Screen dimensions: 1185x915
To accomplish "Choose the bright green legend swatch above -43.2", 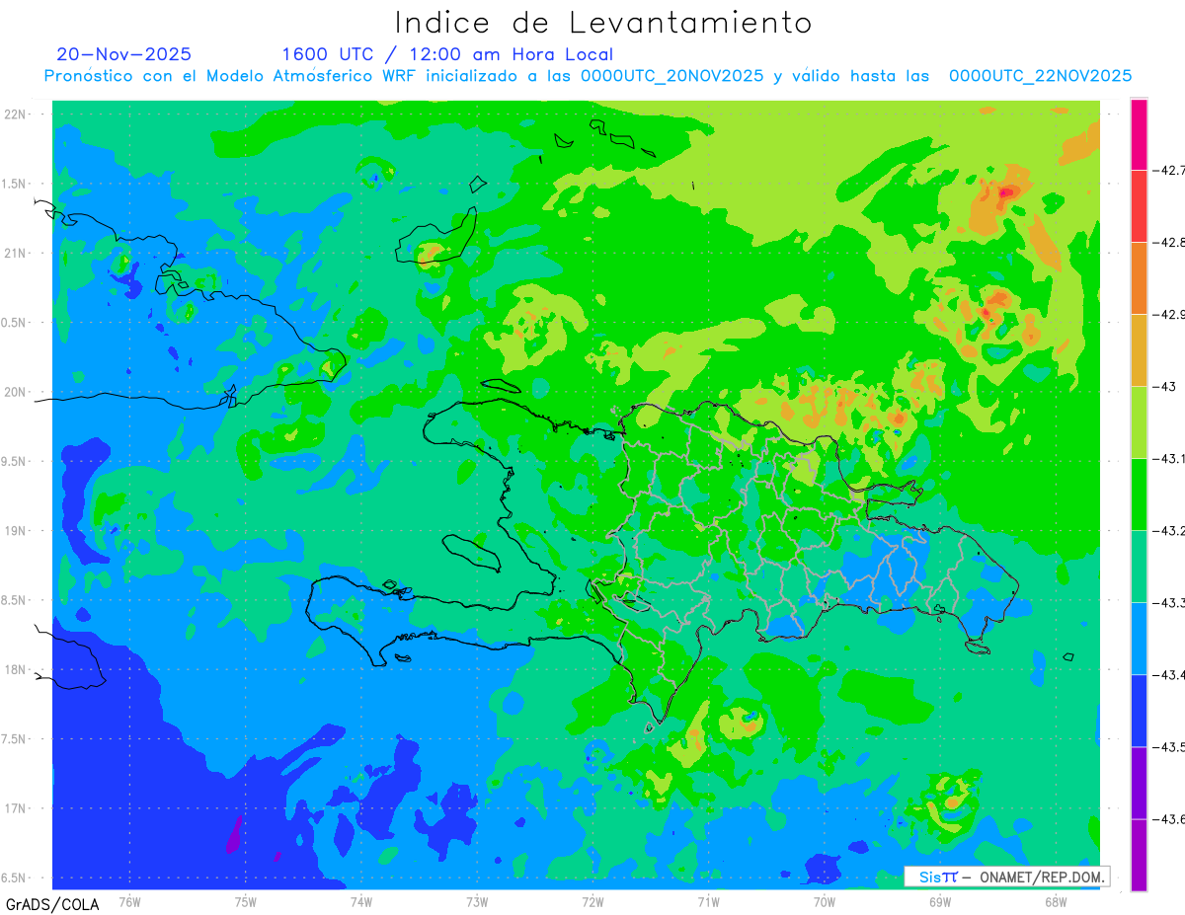I will [1139, 495].
